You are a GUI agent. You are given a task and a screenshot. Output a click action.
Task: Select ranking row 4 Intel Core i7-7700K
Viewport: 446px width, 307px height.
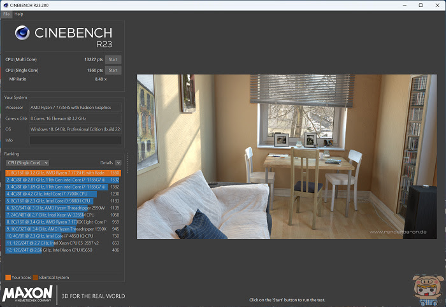[x=63, y=194]
